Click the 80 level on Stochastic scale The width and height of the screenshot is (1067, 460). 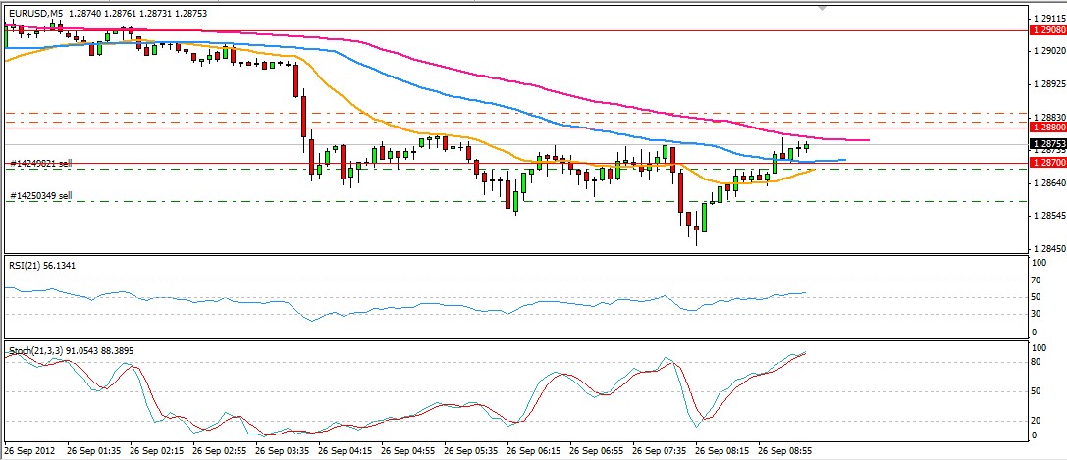click(1039, 362)
